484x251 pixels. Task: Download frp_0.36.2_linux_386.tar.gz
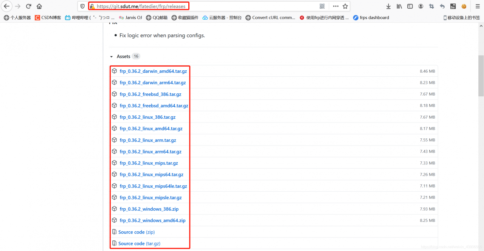click(x=147, y=117)
